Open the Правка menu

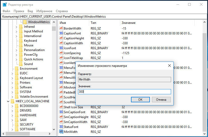(19, 11)
